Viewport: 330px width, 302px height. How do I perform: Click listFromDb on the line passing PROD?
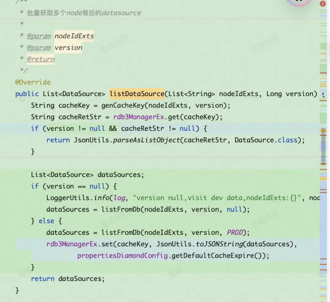(x=121, y=232)
